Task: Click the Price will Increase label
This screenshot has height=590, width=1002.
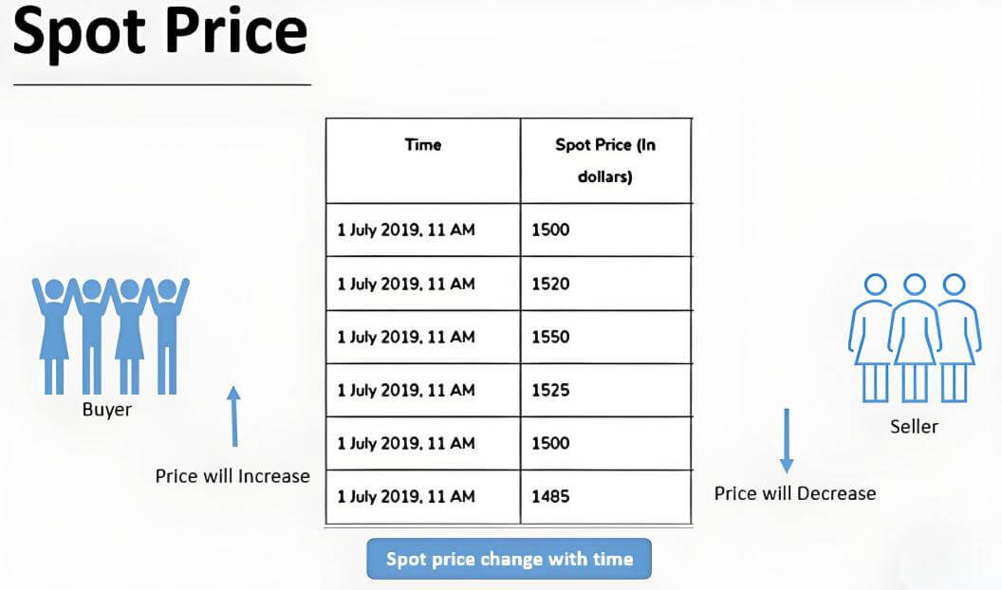Action: (x=232, y=476)
